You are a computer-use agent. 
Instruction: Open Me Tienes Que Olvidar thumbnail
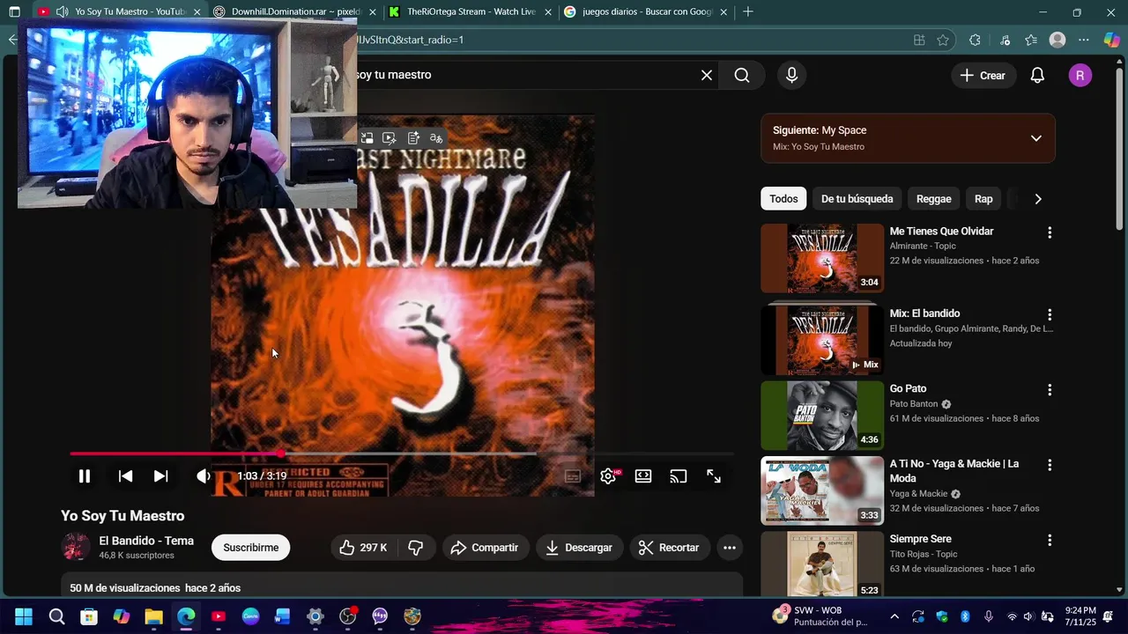[x=822, y=258]
